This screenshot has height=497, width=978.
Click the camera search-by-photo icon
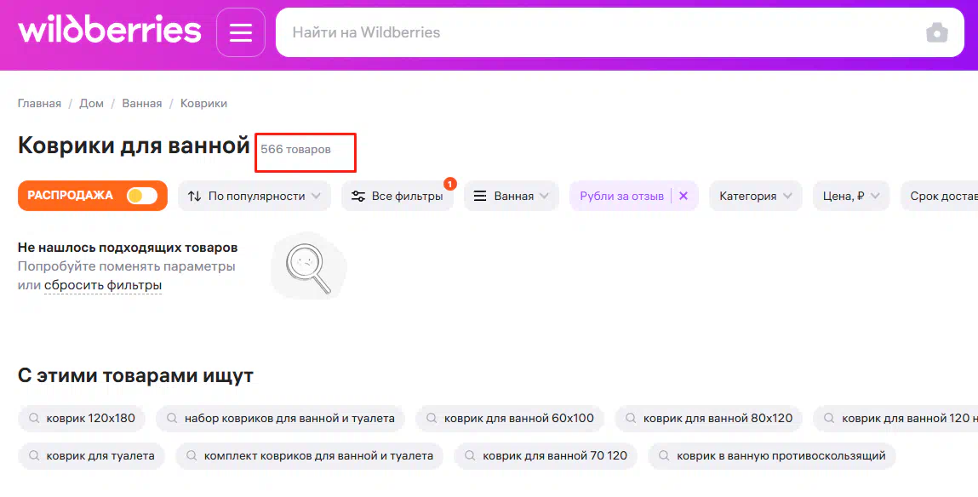pyautogui.click(x=936, y=33)
